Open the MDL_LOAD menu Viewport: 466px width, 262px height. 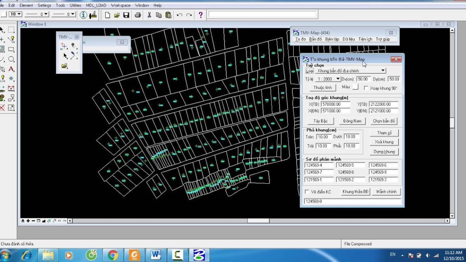pos(97,5)
